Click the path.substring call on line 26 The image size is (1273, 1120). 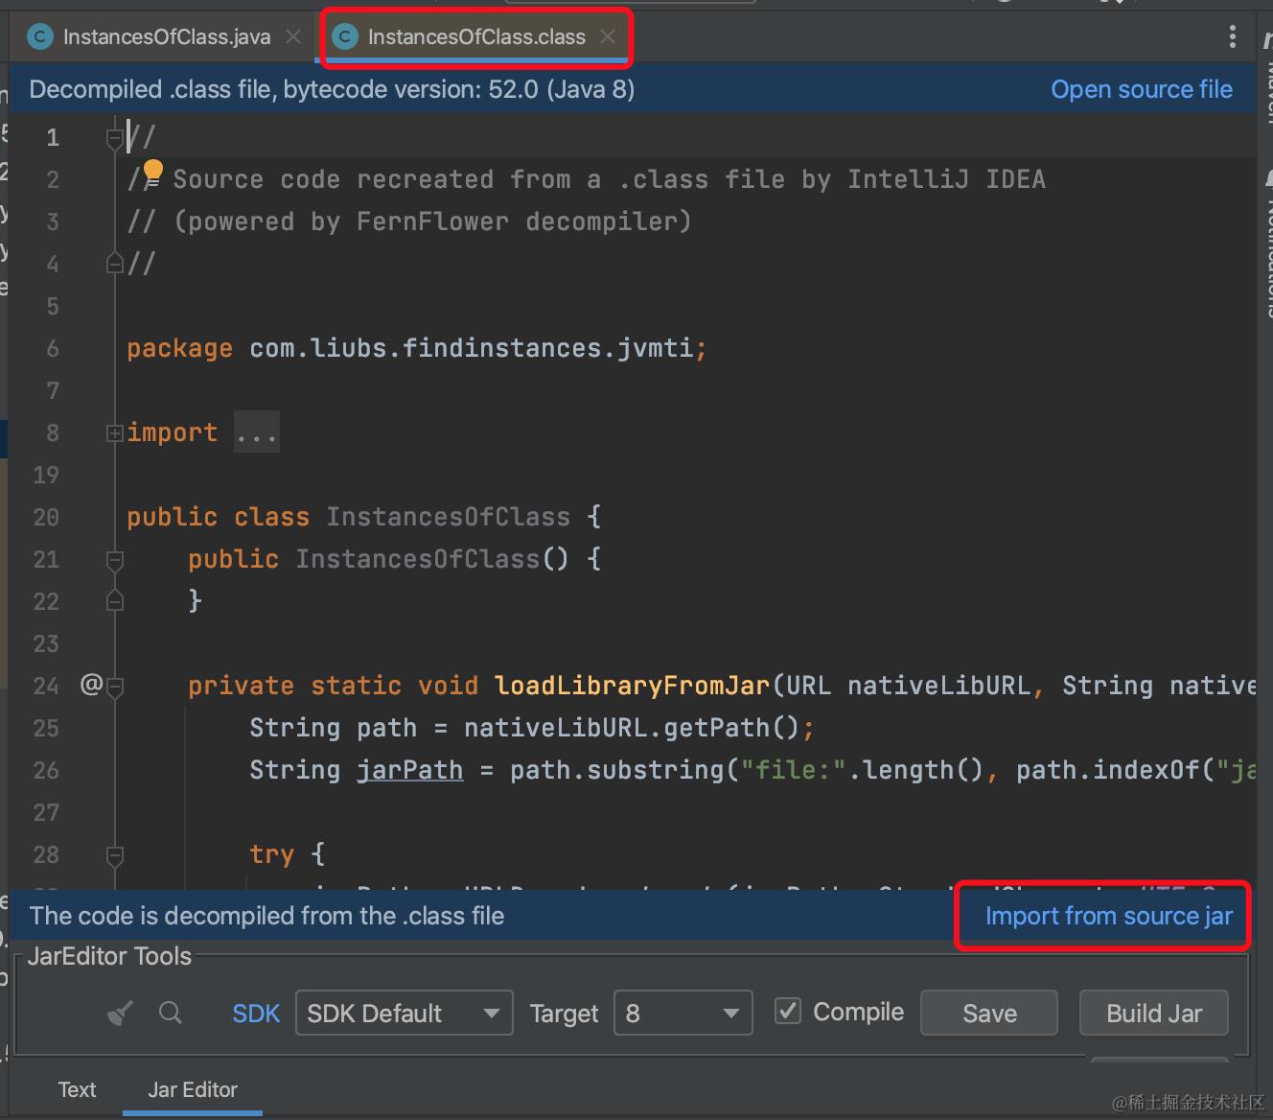(617, 771)
